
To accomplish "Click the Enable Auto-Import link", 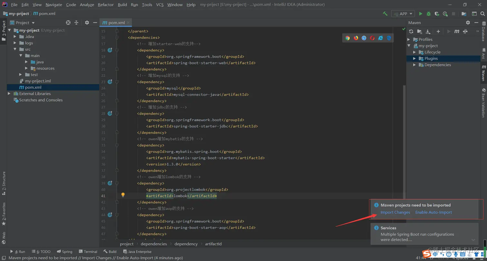I will click(434, 212).
